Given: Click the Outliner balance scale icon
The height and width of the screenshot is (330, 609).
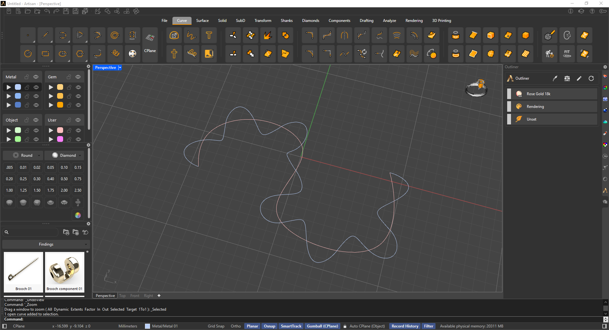Looking at the screenshot, I should coord(567,78).
